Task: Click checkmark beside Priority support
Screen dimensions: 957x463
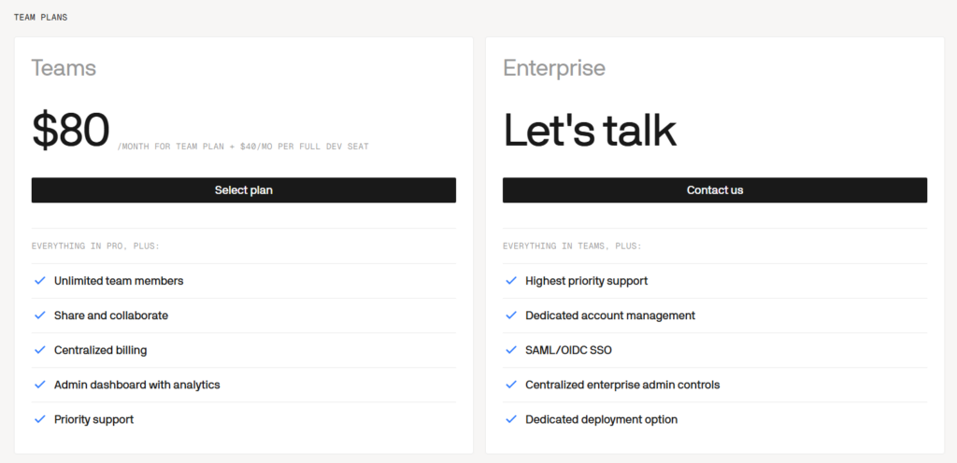Action: coord(40,420)
